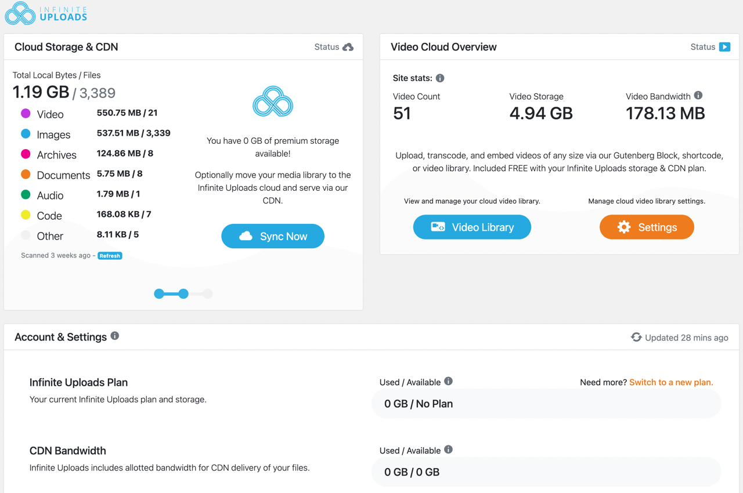The height and width of the screenshot is (493, 743).
Task: Follow the Switch to a new plan link
Action: click(x=671, y=382)
